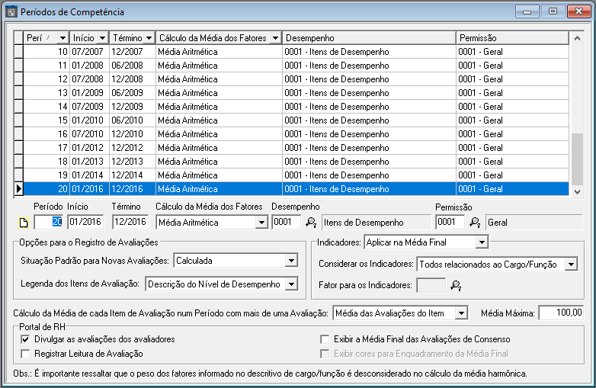Toggle Divulgar as avaliações dos avaliadores
Screen dimensions: 596x388
pos(26,339)
